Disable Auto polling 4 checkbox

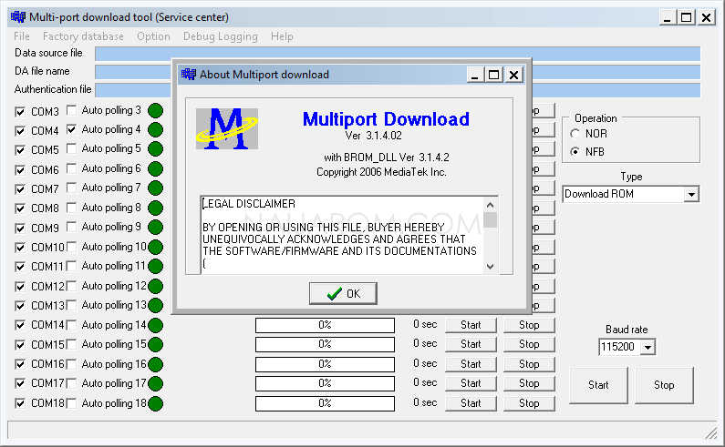click(x=71, y=129)
